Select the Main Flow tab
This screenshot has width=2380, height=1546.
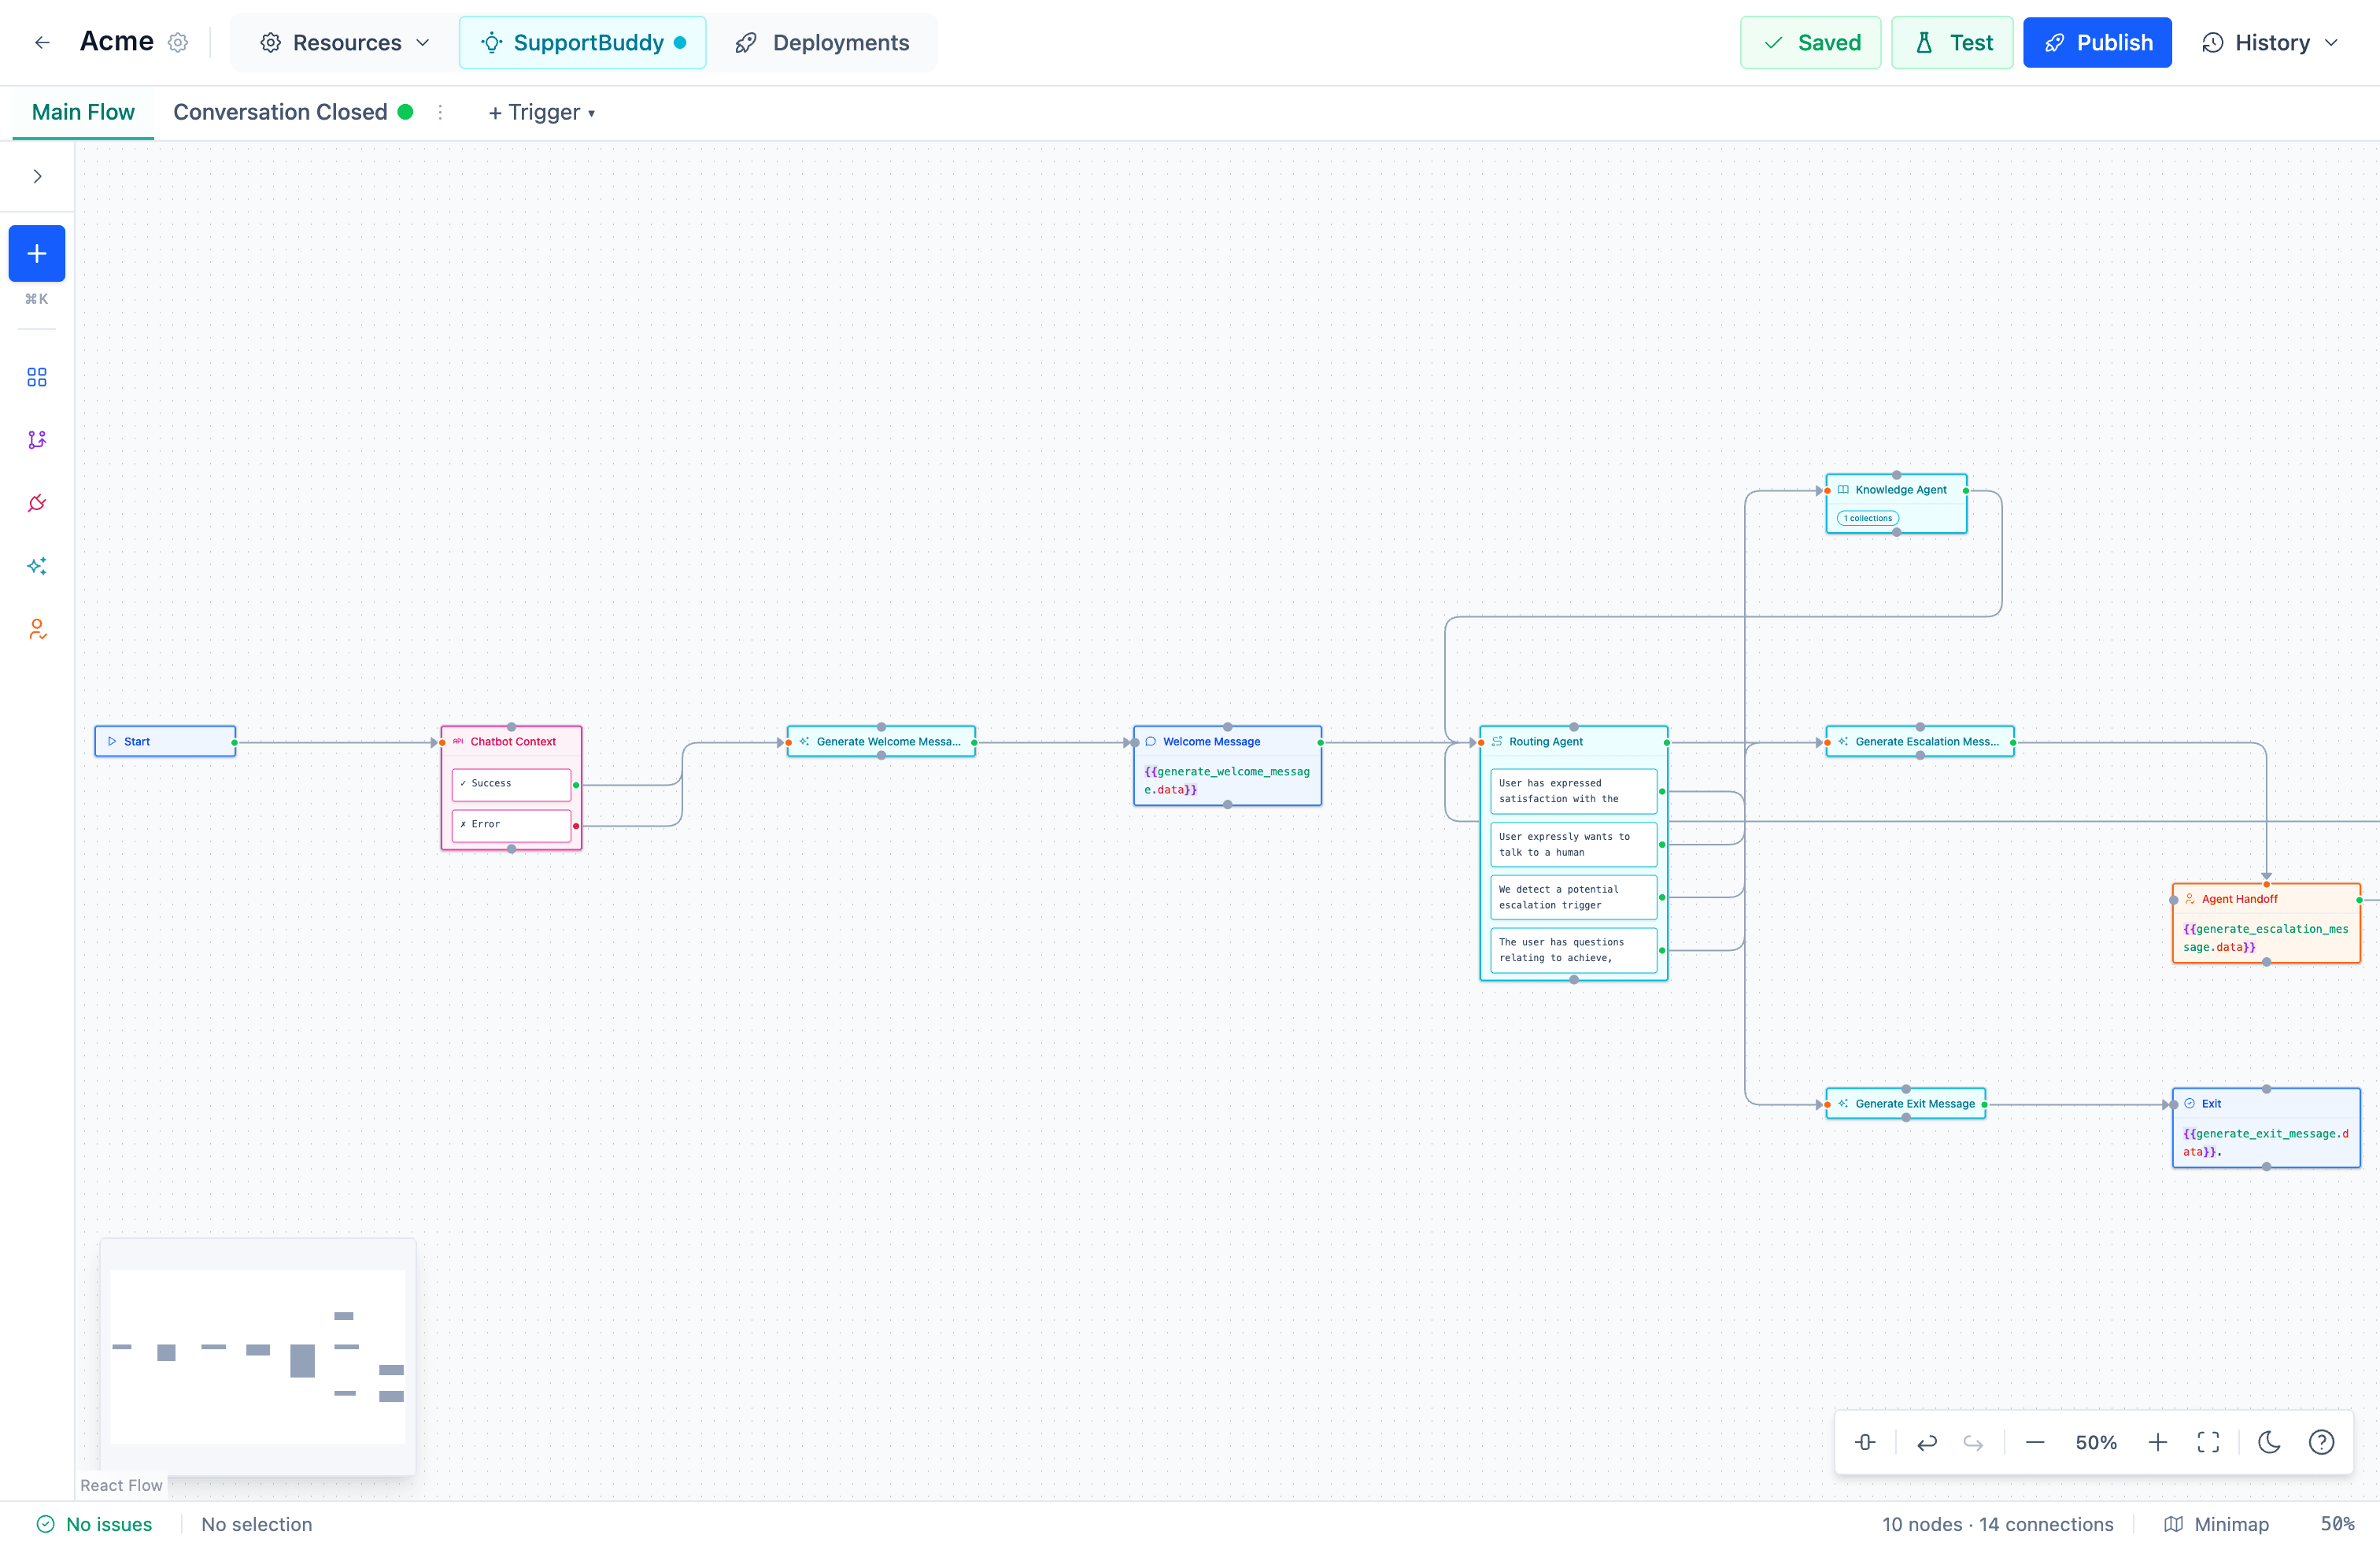tap(83, 112)
